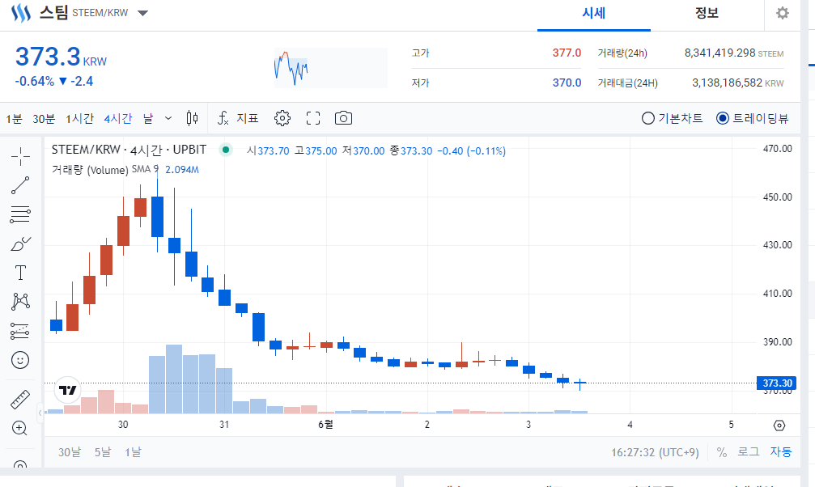Click the big price 373.3 KRW
Image resolution: width=815 pixels, height=487 pixels.
(61, 57)
